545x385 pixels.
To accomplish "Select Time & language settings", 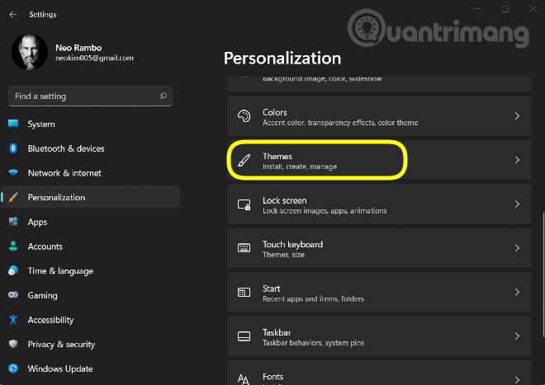I will coord(60,270).
